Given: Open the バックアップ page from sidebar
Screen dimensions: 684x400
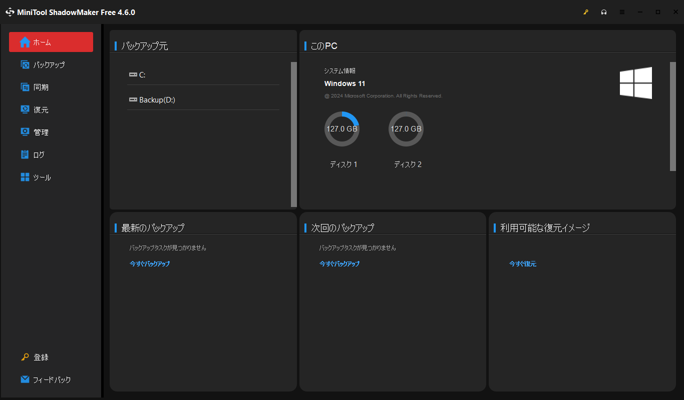Looking at the screenshot, I should point(51,64).
